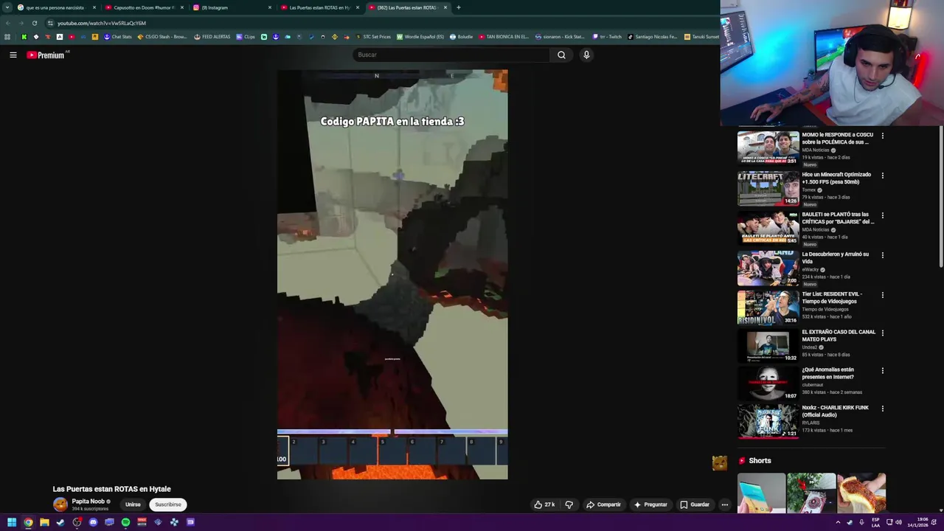Open options menu for BAULETI se PLANTÓ video
The height and width of the screenshot is (531, 944).
click(x=882, y=215)
